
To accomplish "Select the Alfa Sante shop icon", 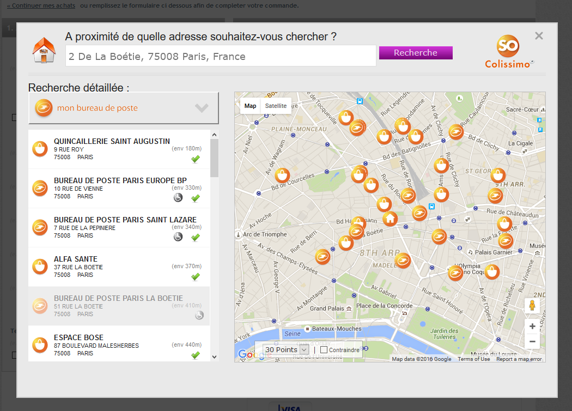I will pyautogui.click(x=40, y=267).
